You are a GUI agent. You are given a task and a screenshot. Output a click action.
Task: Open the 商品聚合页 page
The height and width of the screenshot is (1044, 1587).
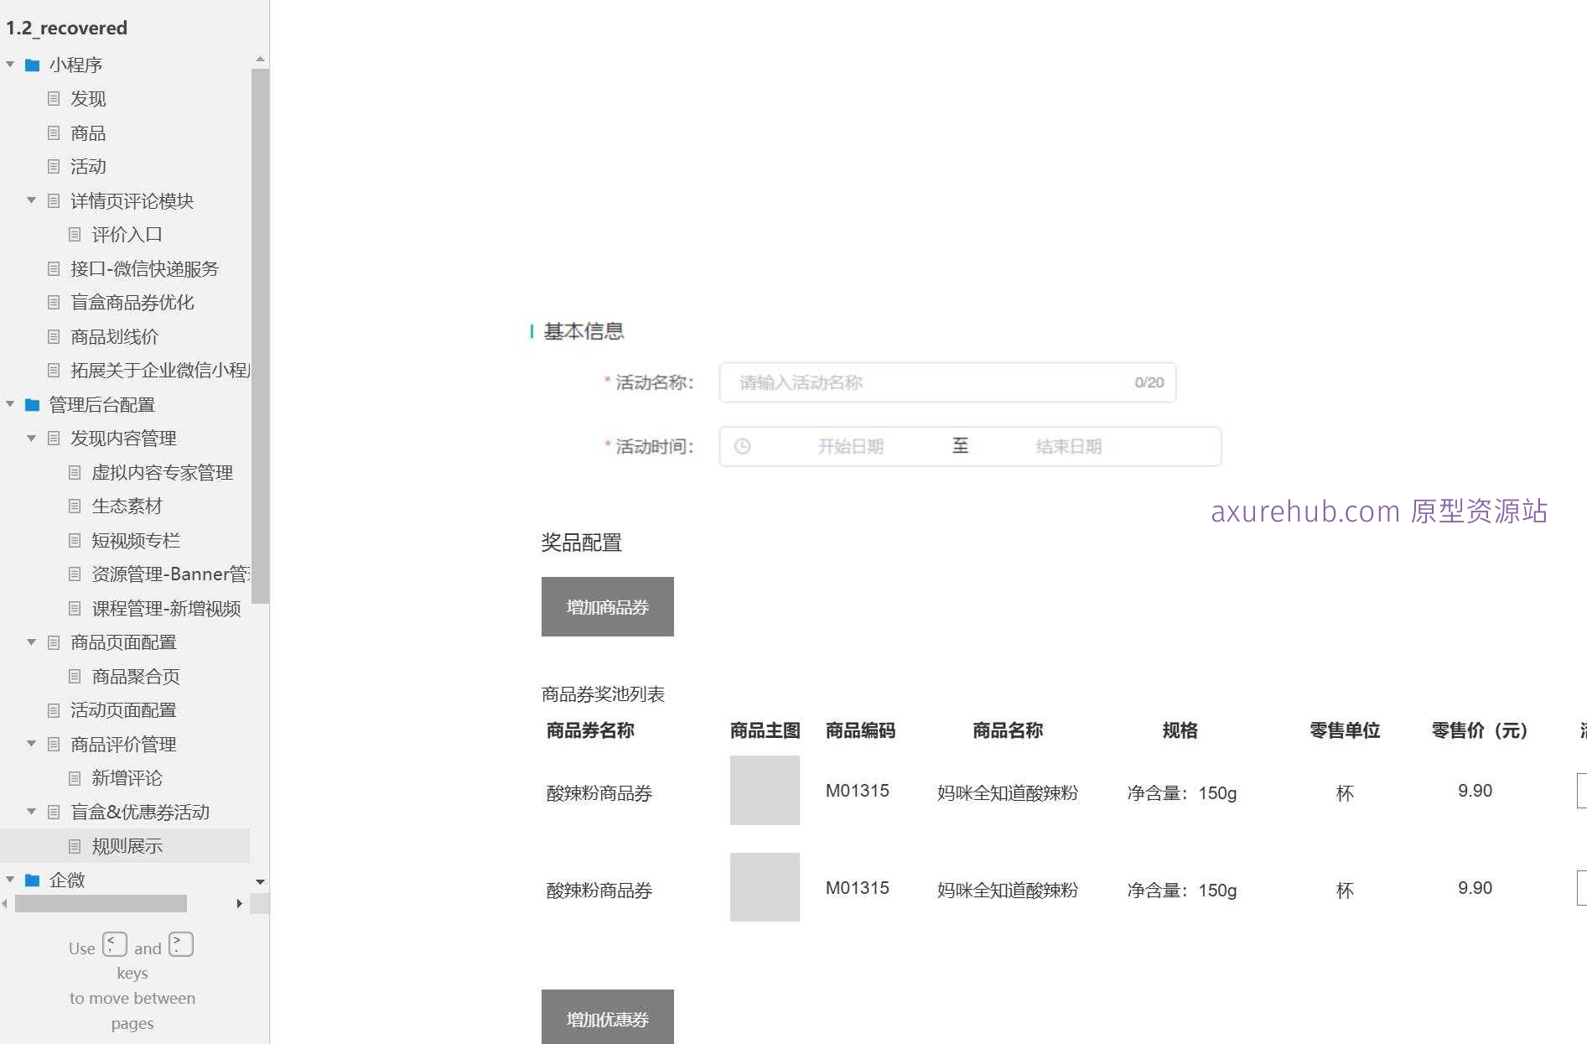(x=137, y=676)
